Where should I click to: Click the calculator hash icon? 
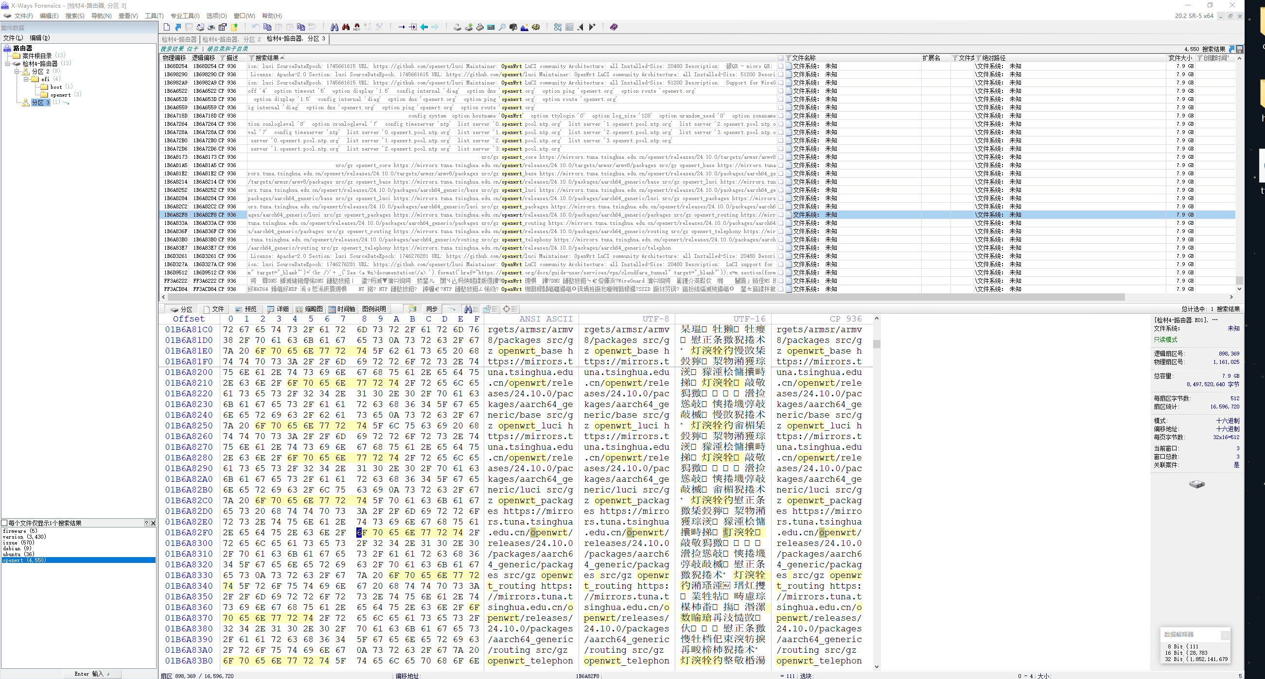pyautogui.click(x=491, y=27)
